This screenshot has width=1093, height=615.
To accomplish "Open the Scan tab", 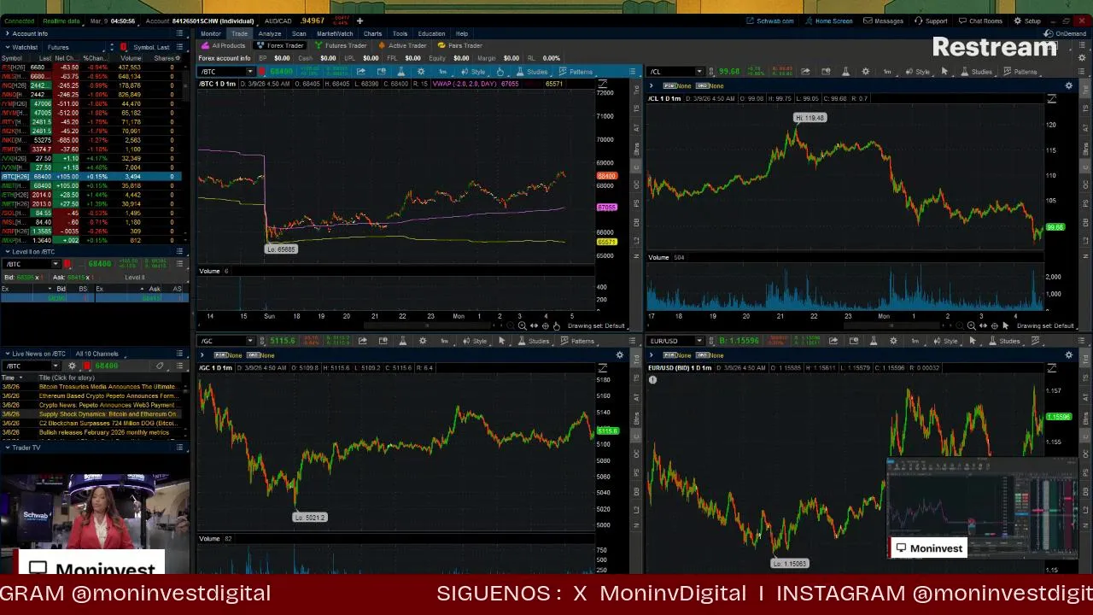I will [x=299, y=33].
